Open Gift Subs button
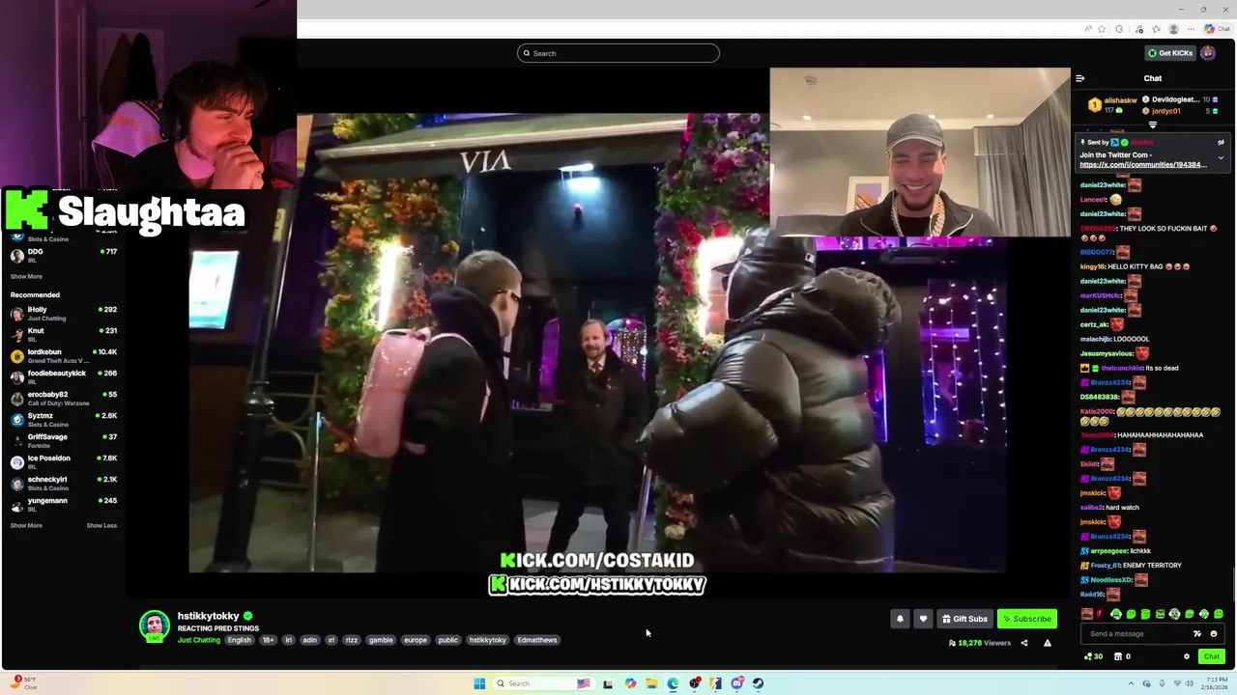Image resolution: width=1237 pixels, height=695 pixels. (x=964, y=619)
